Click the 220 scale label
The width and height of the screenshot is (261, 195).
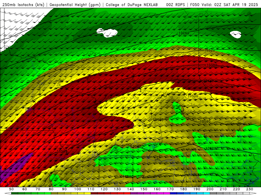(x=236, y=189)
